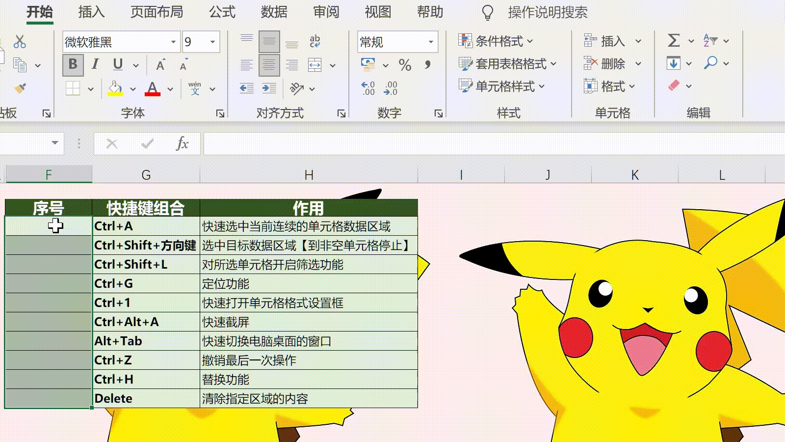Viewport: 785px width, 442px height.
Task: Click the fx insert function icon
Action: tap(182, 143)
